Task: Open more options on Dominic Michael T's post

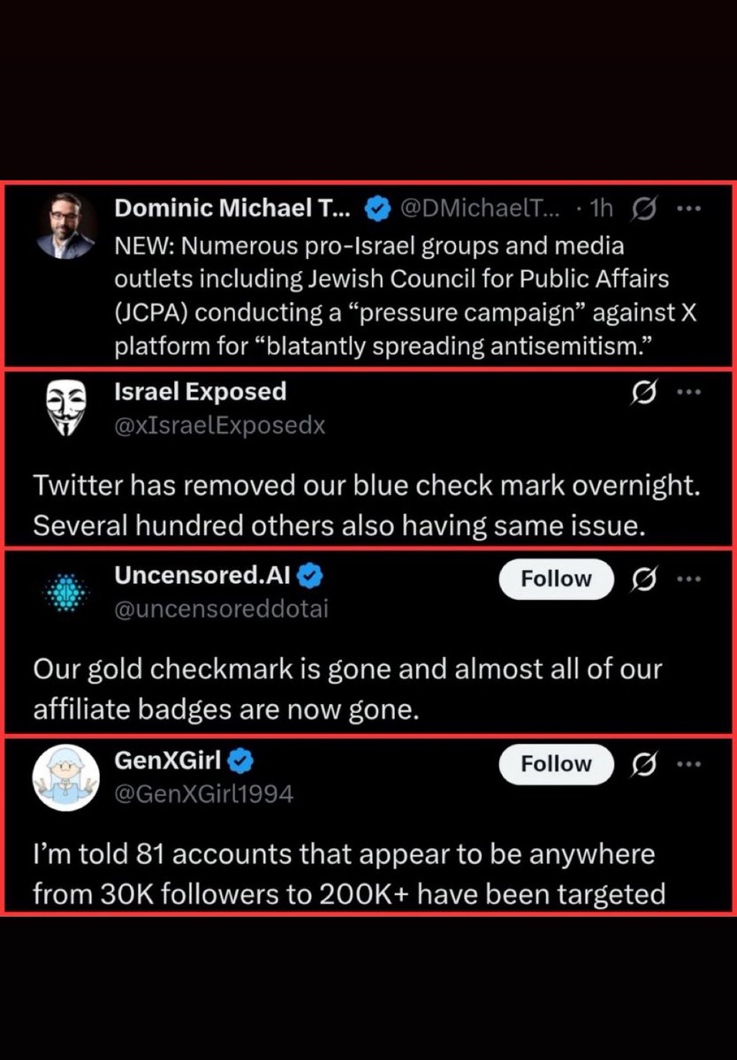Action: coord(688,208)
